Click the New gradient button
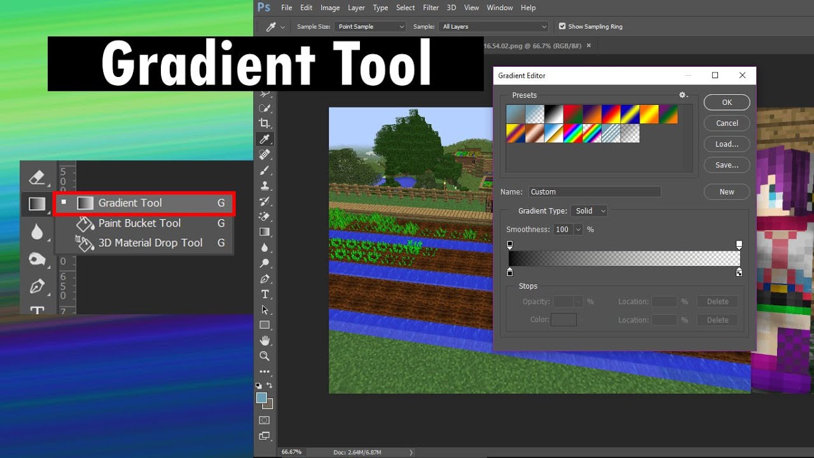This screenshot has width=814, height=458. point(727,192)
